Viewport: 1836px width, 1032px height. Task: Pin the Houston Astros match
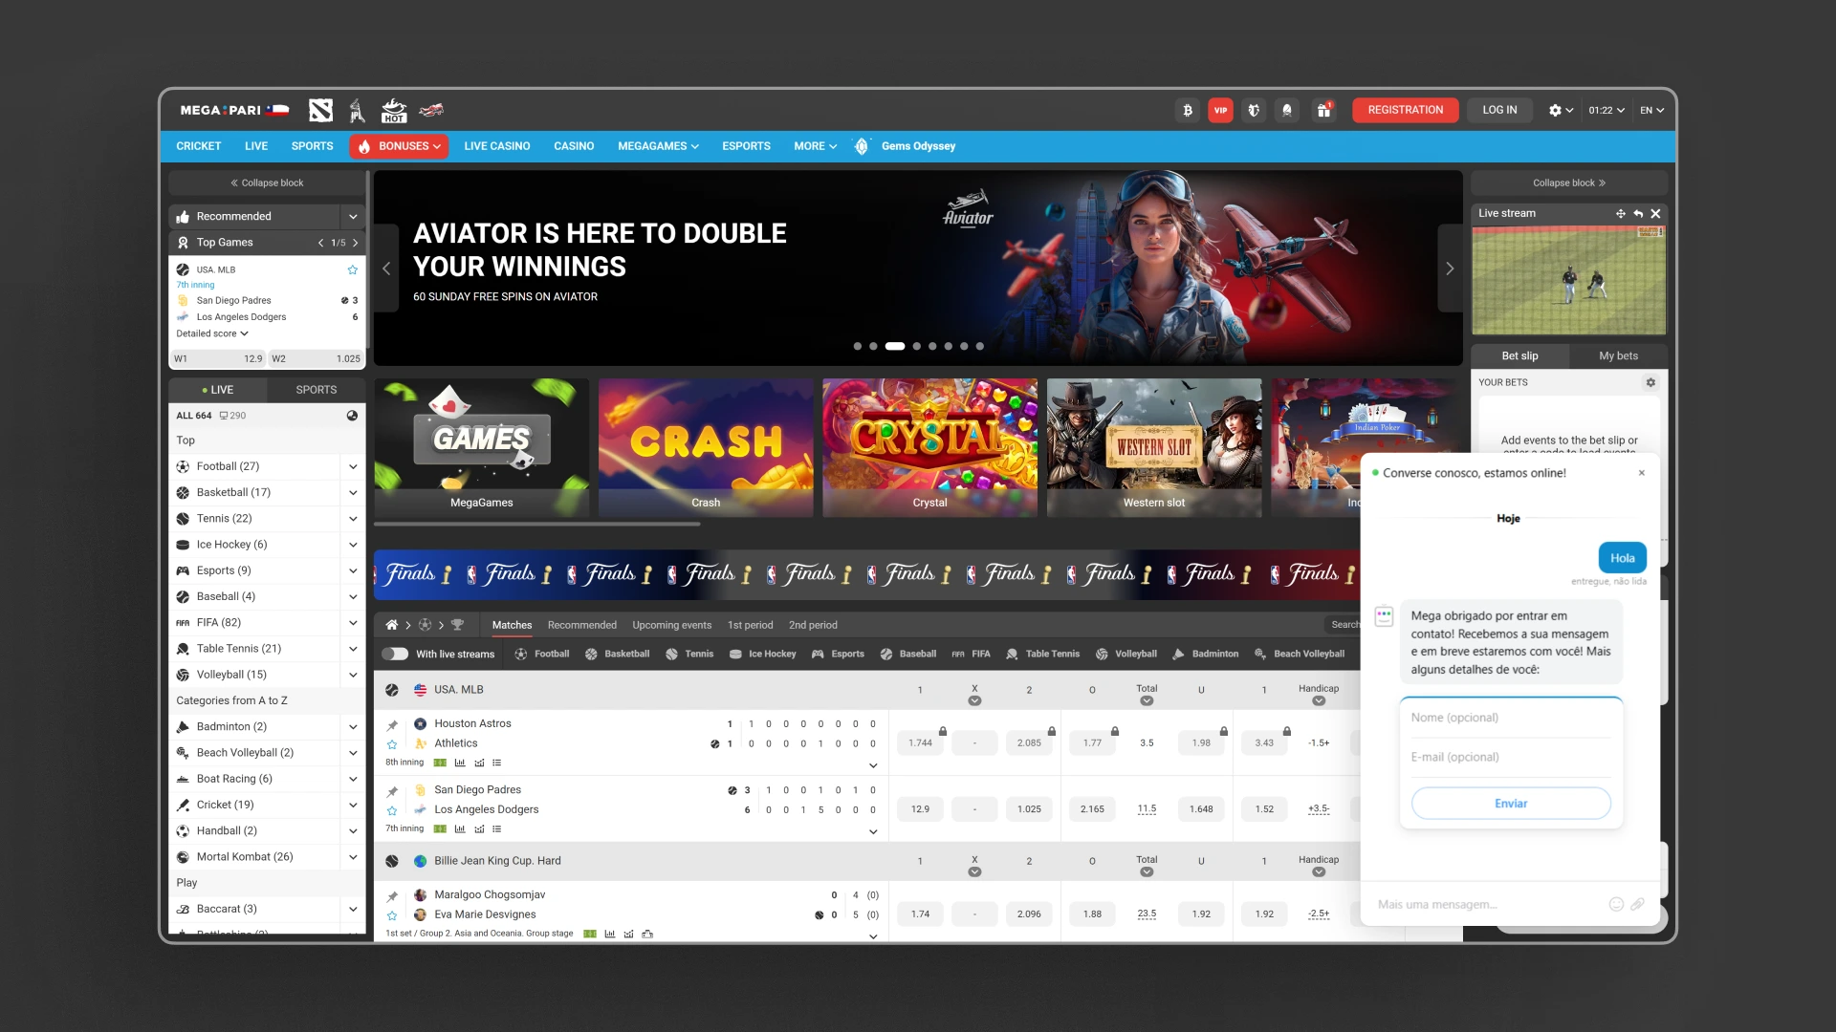[x=392, y=725]
